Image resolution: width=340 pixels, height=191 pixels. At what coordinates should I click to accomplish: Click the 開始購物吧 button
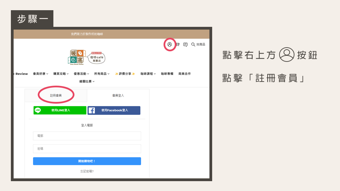[87, 161]
